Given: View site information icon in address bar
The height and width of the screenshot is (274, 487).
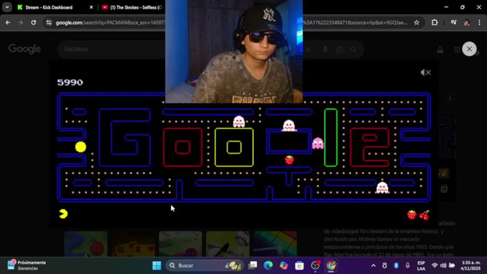Looking at the screenshot, I should [x=48, y=22].
